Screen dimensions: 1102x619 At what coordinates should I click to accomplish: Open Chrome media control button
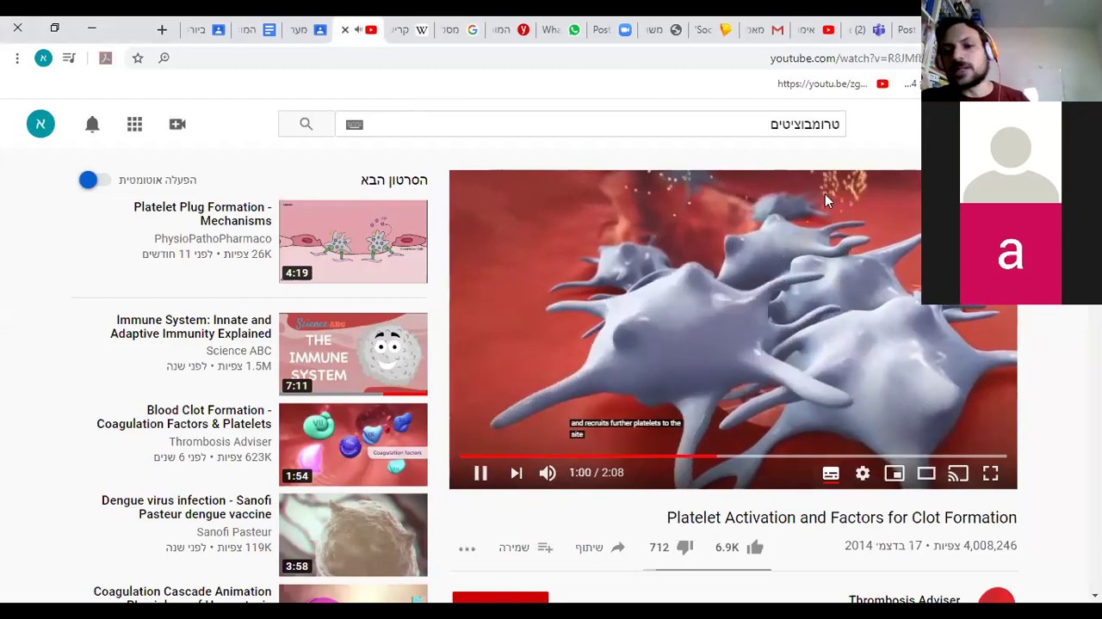(69, 58)
